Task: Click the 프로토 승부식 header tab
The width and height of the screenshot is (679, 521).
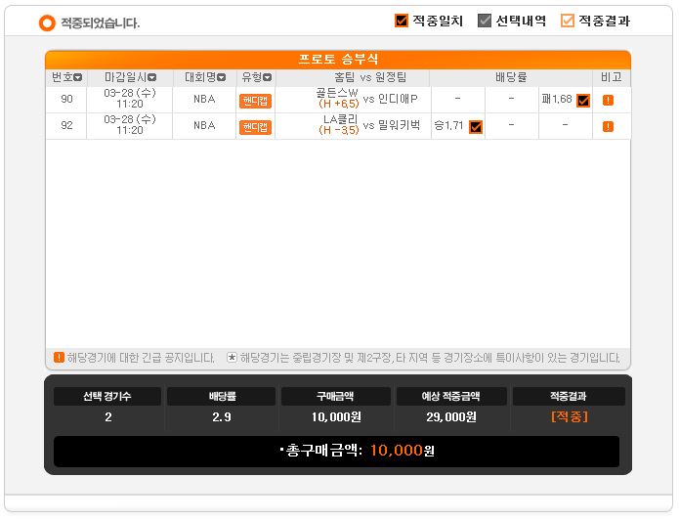Action: pos(338,60)
